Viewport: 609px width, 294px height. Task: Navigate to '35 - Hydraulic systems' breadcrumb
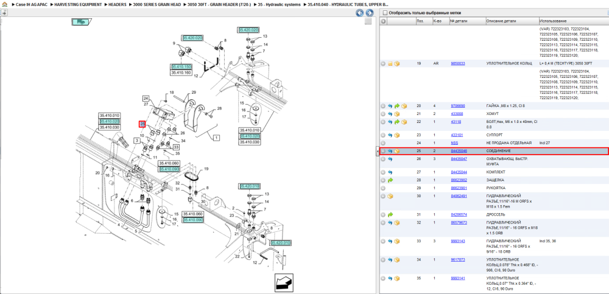point(280,4)
